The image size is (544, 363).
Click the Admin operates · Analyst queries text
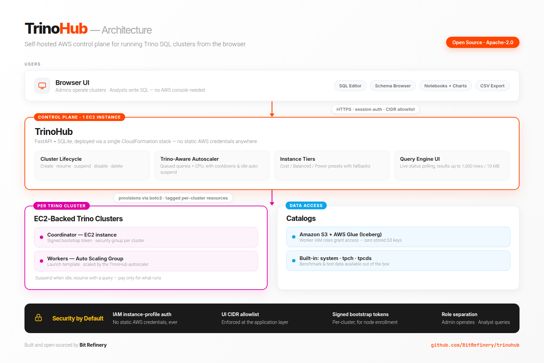tap(476, 322)
